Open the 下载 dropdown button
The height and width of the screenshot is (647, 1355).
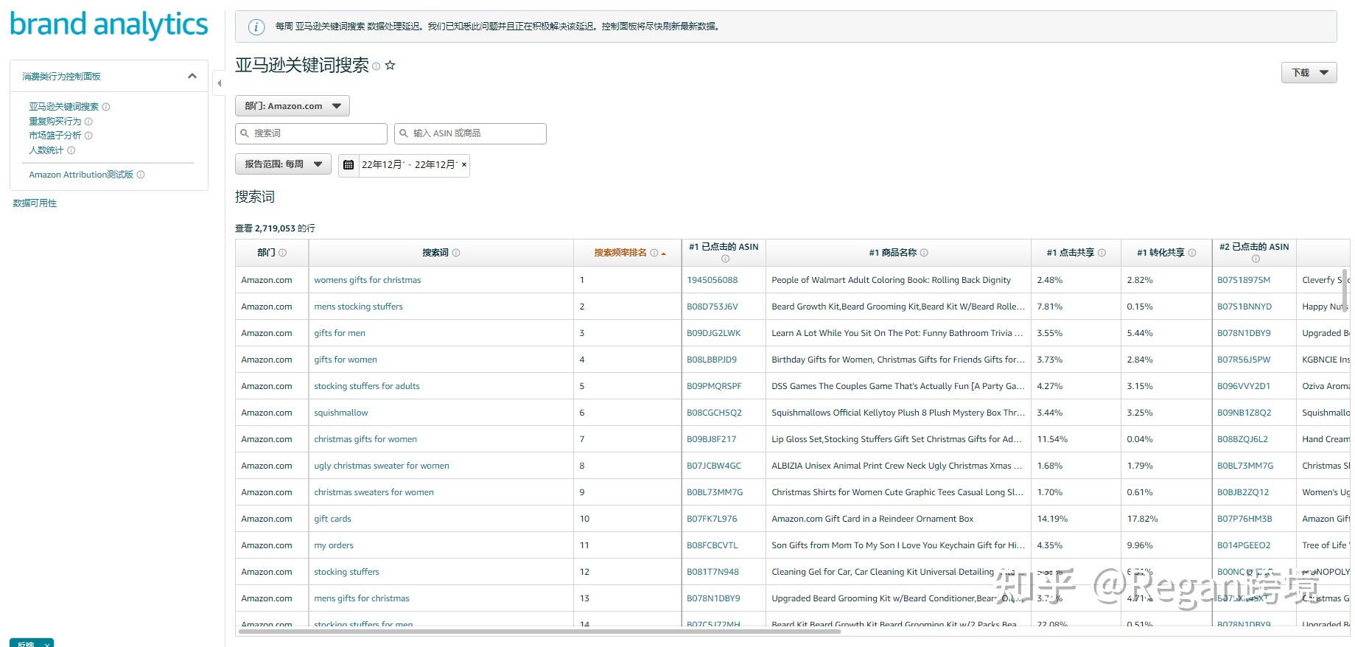[x=1309, y=73]
